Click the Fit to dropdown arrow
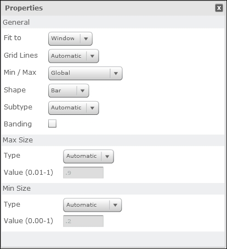Screen dimensions: 227x249 (x=86, y=38)
